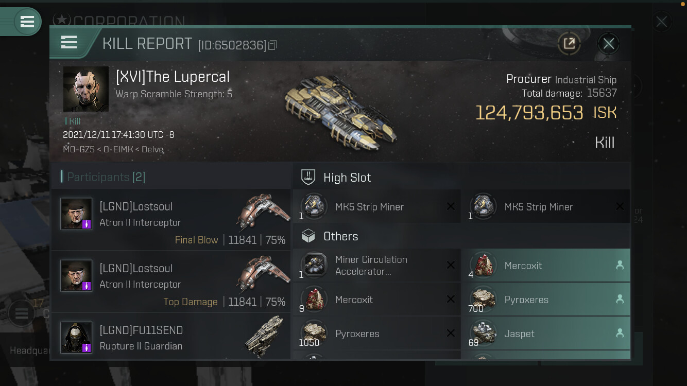Open the main hamburger menu at top-left
The width and height of the screenshot is (687, 386).
coord(27,22)
